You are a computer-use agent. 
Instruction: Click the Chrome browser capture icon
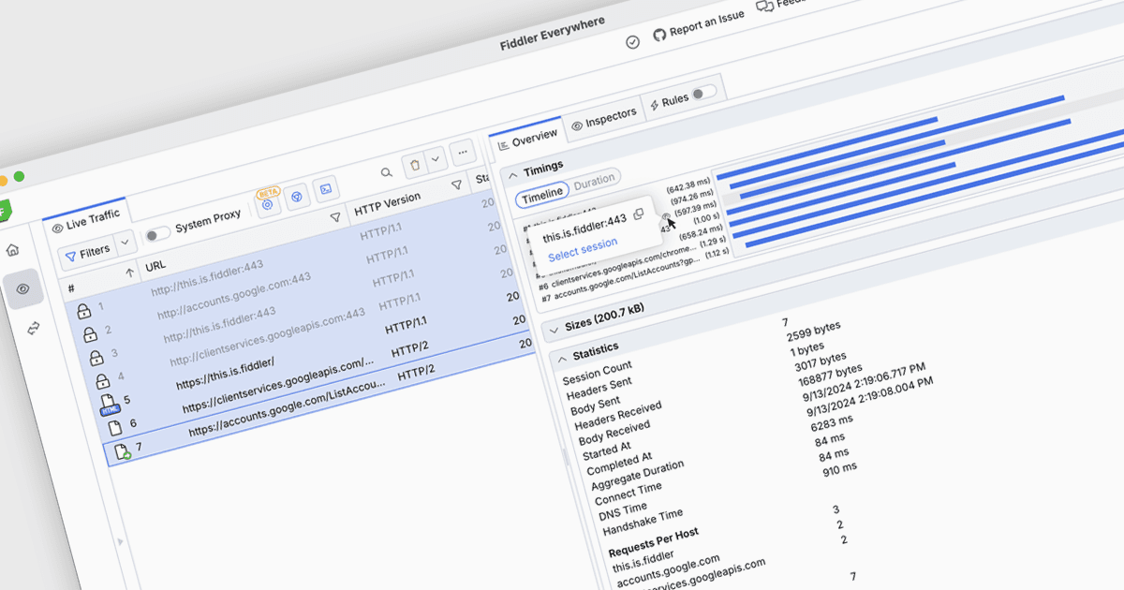click(297, 197)
